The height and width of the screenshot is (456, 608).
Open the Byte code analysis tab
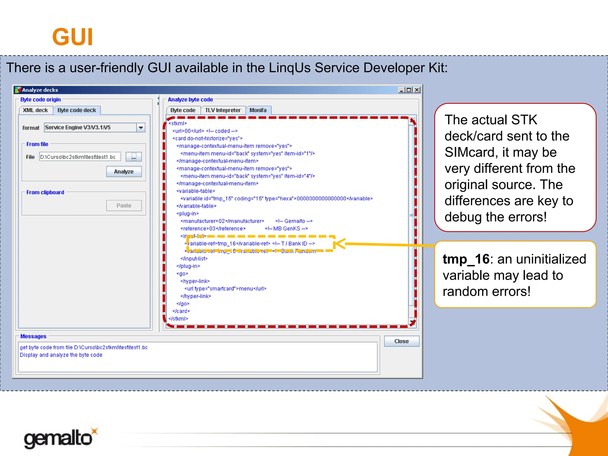pos(183,110)
